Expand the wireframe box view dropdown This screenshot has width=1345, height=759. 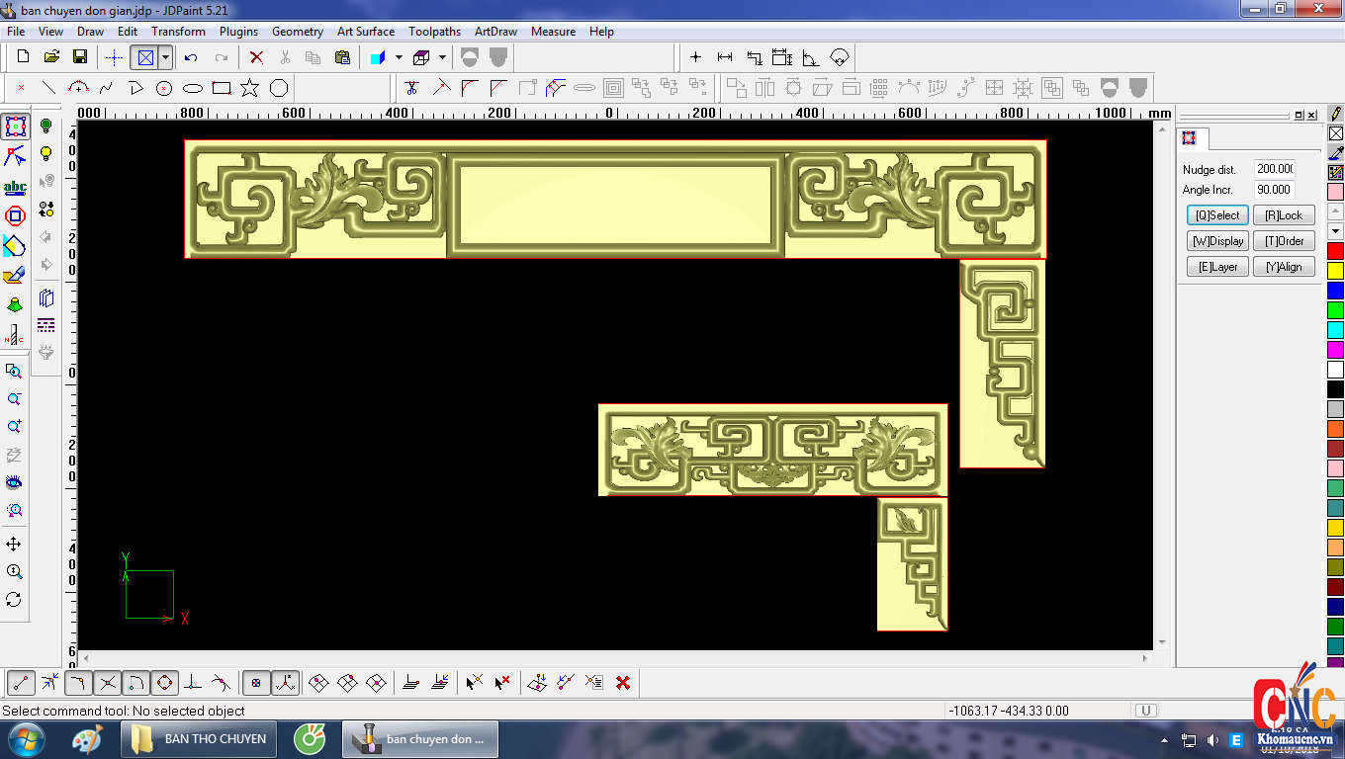[x=442, y=57]
